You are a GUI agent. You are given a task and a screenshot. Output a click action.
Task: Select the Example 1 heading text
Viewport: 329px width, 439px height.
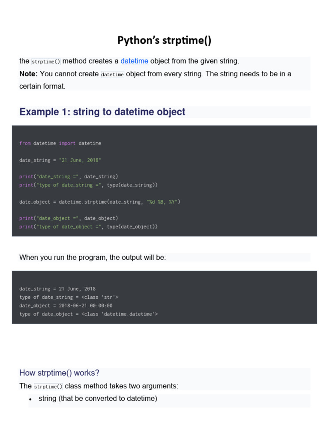click(x=102, y=112)
